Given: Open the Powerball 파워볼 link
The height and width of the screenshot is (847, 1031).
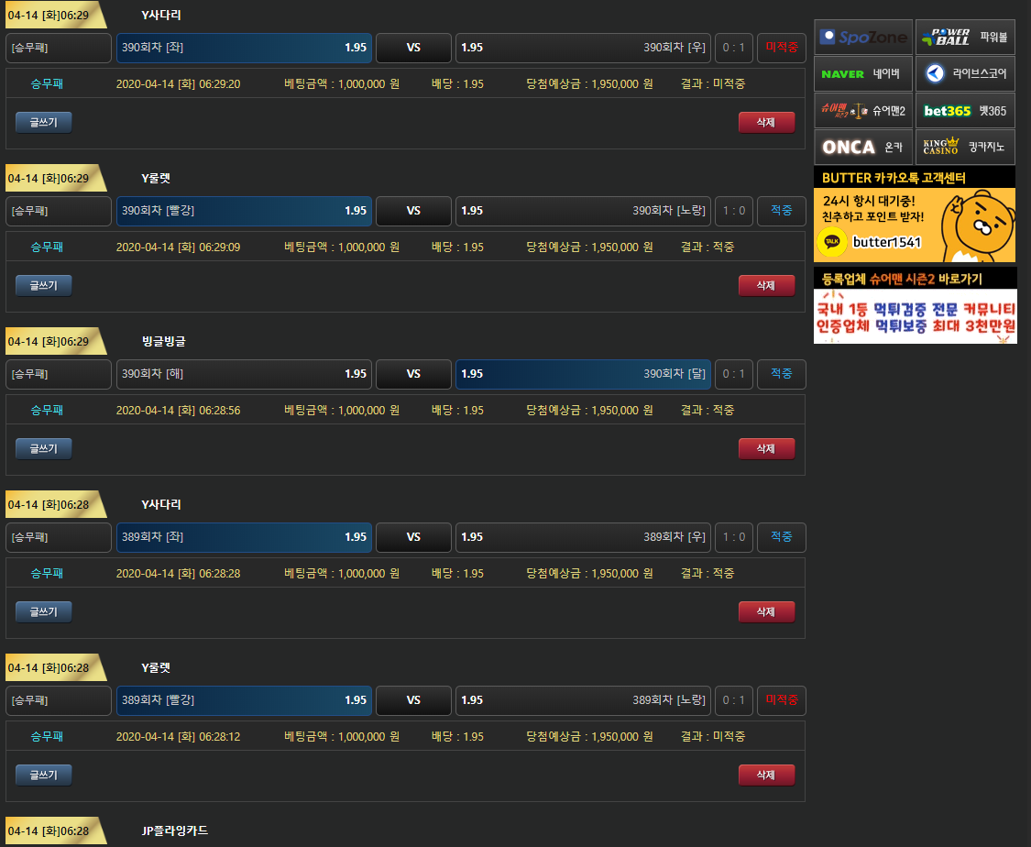Looking at the screenshot, I should tap(965, 38).
